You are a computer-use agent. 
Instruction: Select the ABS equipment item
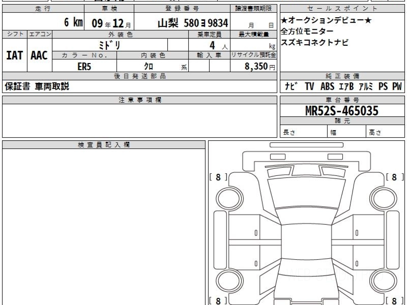tap(327, 87)
